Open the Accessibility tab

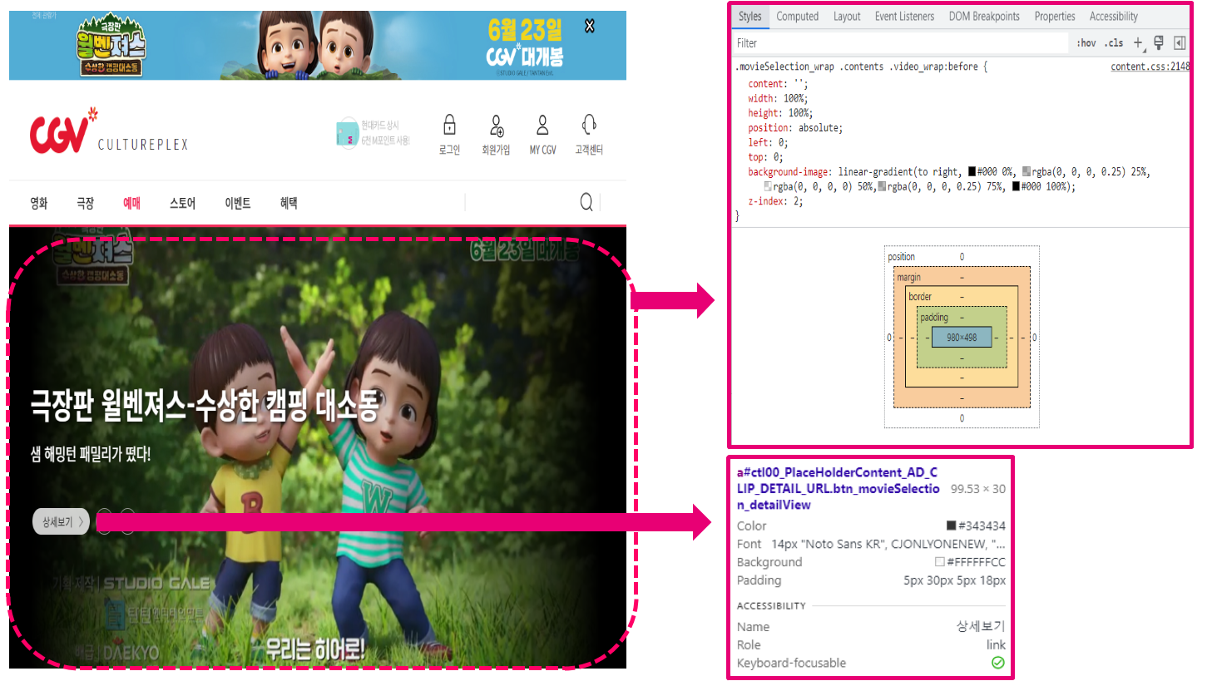click(x=1114, y=17)
